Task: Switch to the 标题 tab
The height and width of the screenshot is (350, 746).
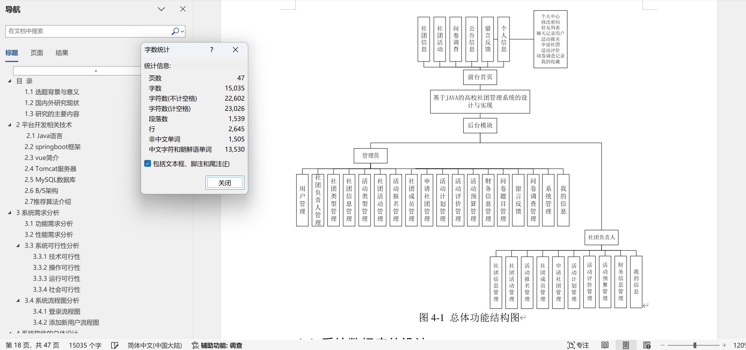Action: 12,53
